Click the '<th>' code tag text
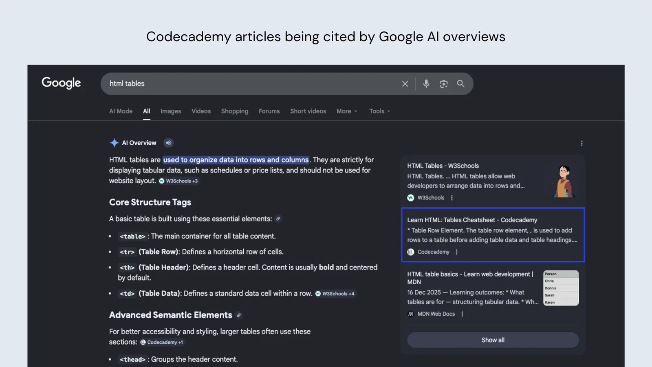652x367 pixels. coord(127,268)
